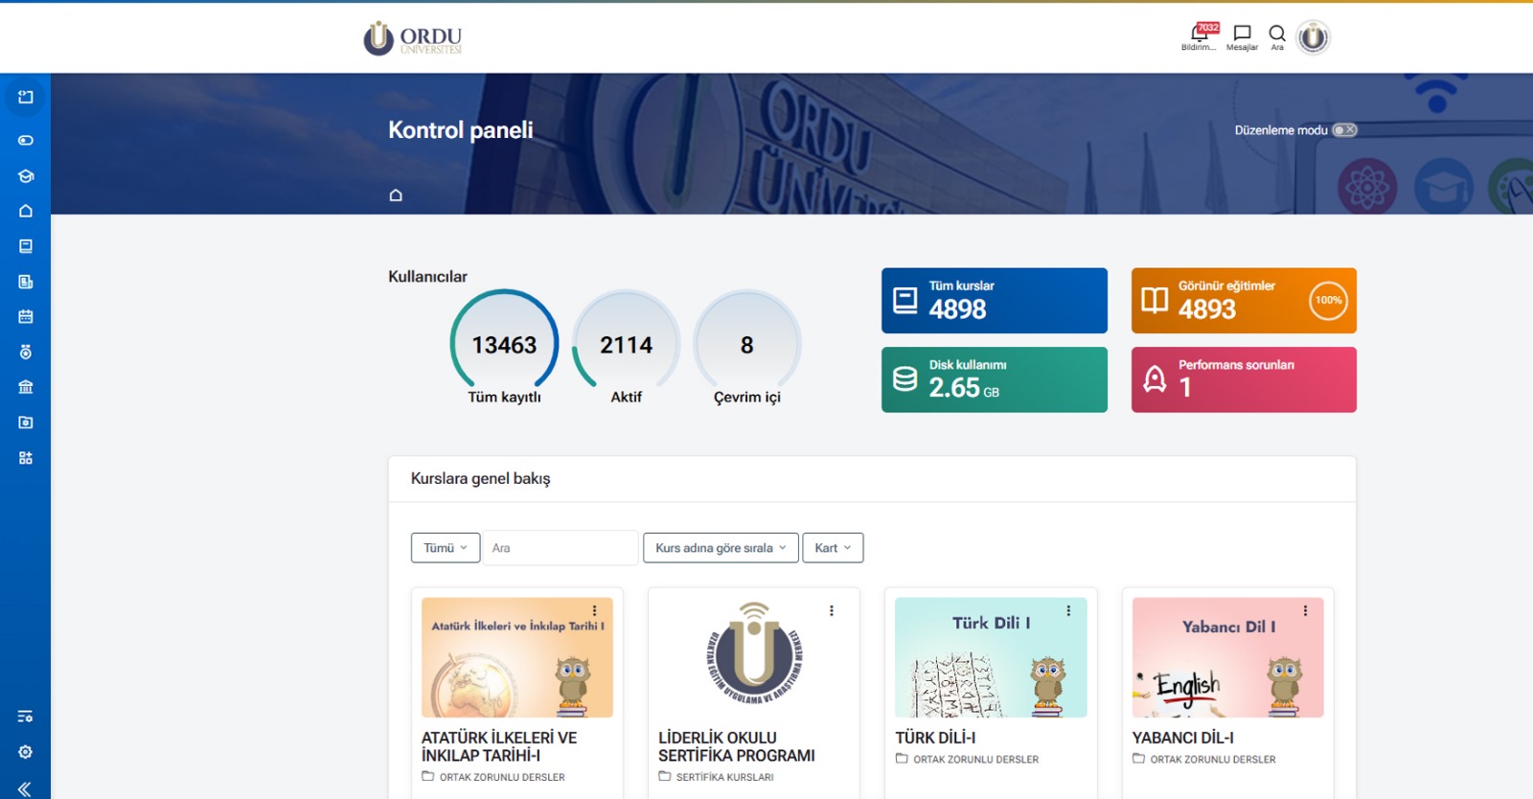The width and height of the screenshot is (1533, 799).
Task: Click the home breadcrumb icon
Action: coord(396,195)
